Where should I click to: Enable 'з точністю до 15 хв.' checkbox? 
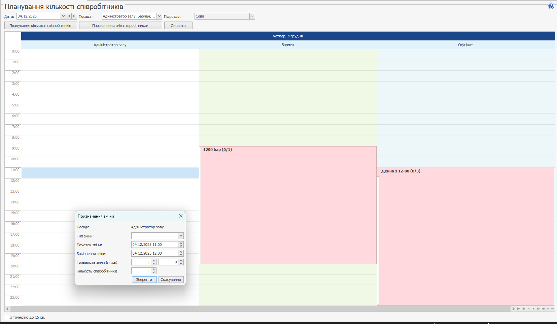pos(7,317)
